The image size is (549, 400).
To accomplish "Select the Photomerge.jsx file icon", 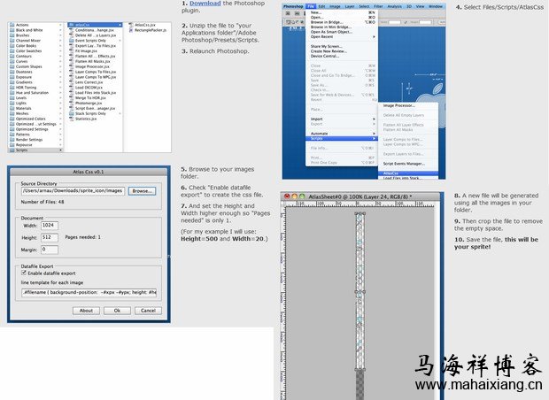I will (72, 104).
